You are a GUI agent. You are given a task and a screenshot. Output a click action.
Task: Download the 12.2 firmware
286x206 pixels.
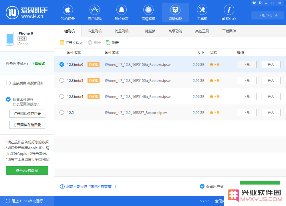pos(247,112)
